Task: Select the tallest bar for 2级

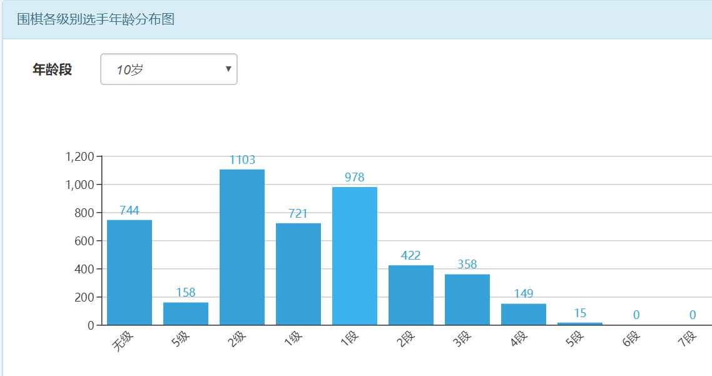Action: coord(242,247)
